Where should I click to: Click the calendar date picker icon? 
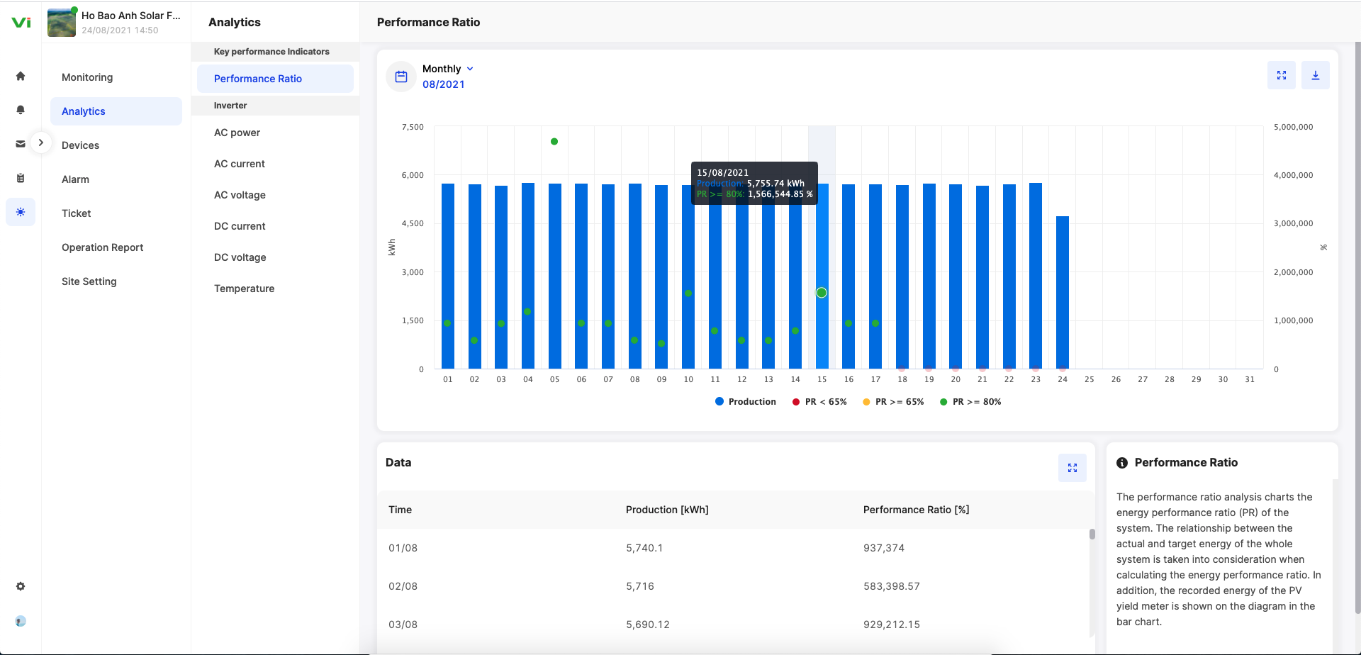tap(401, 77)
